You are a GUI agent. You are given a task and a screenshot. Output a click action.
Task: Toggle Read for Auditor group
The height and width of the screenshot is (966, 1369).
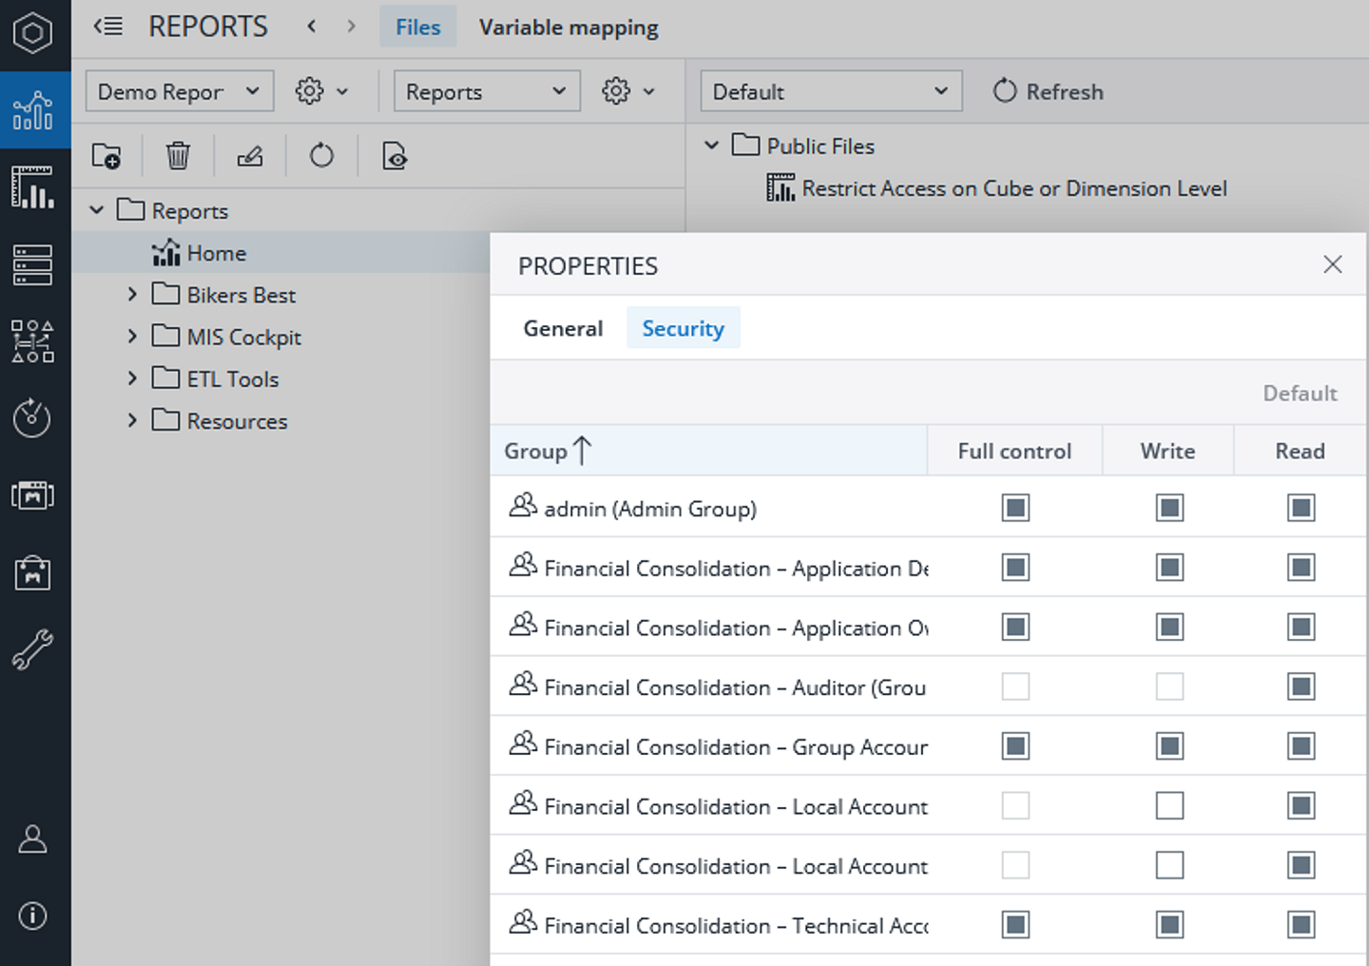[x=1301, y=686]
